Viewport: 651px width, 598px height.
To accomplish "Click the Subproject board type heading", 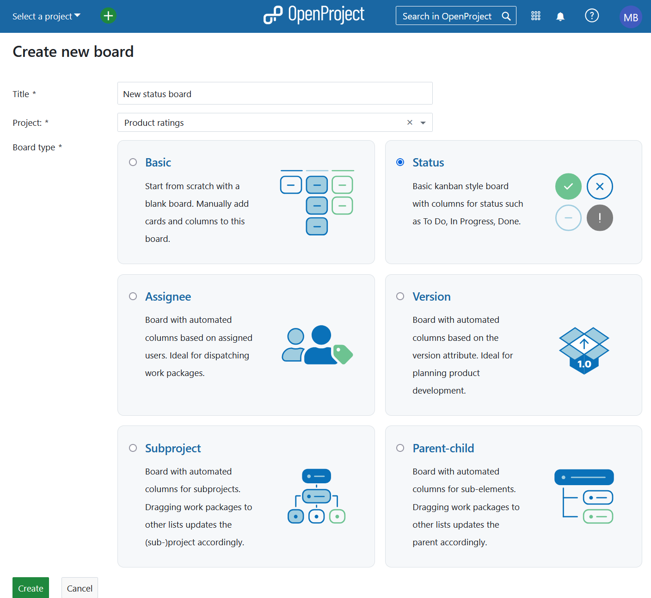I will click(x=173, y=448).
